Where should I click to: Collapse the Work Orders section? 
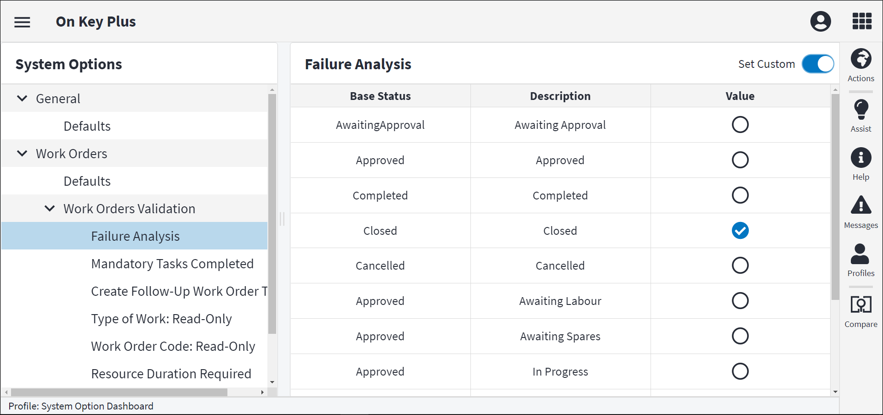(x=22, y=154)
